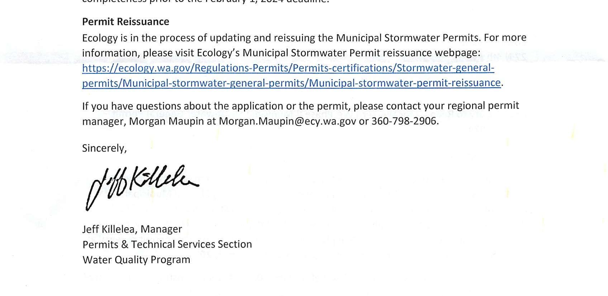This screenshot has width=608, height=296.
Task: Click the phone number 360-798-2906
Action: click(x=404, y=121)
